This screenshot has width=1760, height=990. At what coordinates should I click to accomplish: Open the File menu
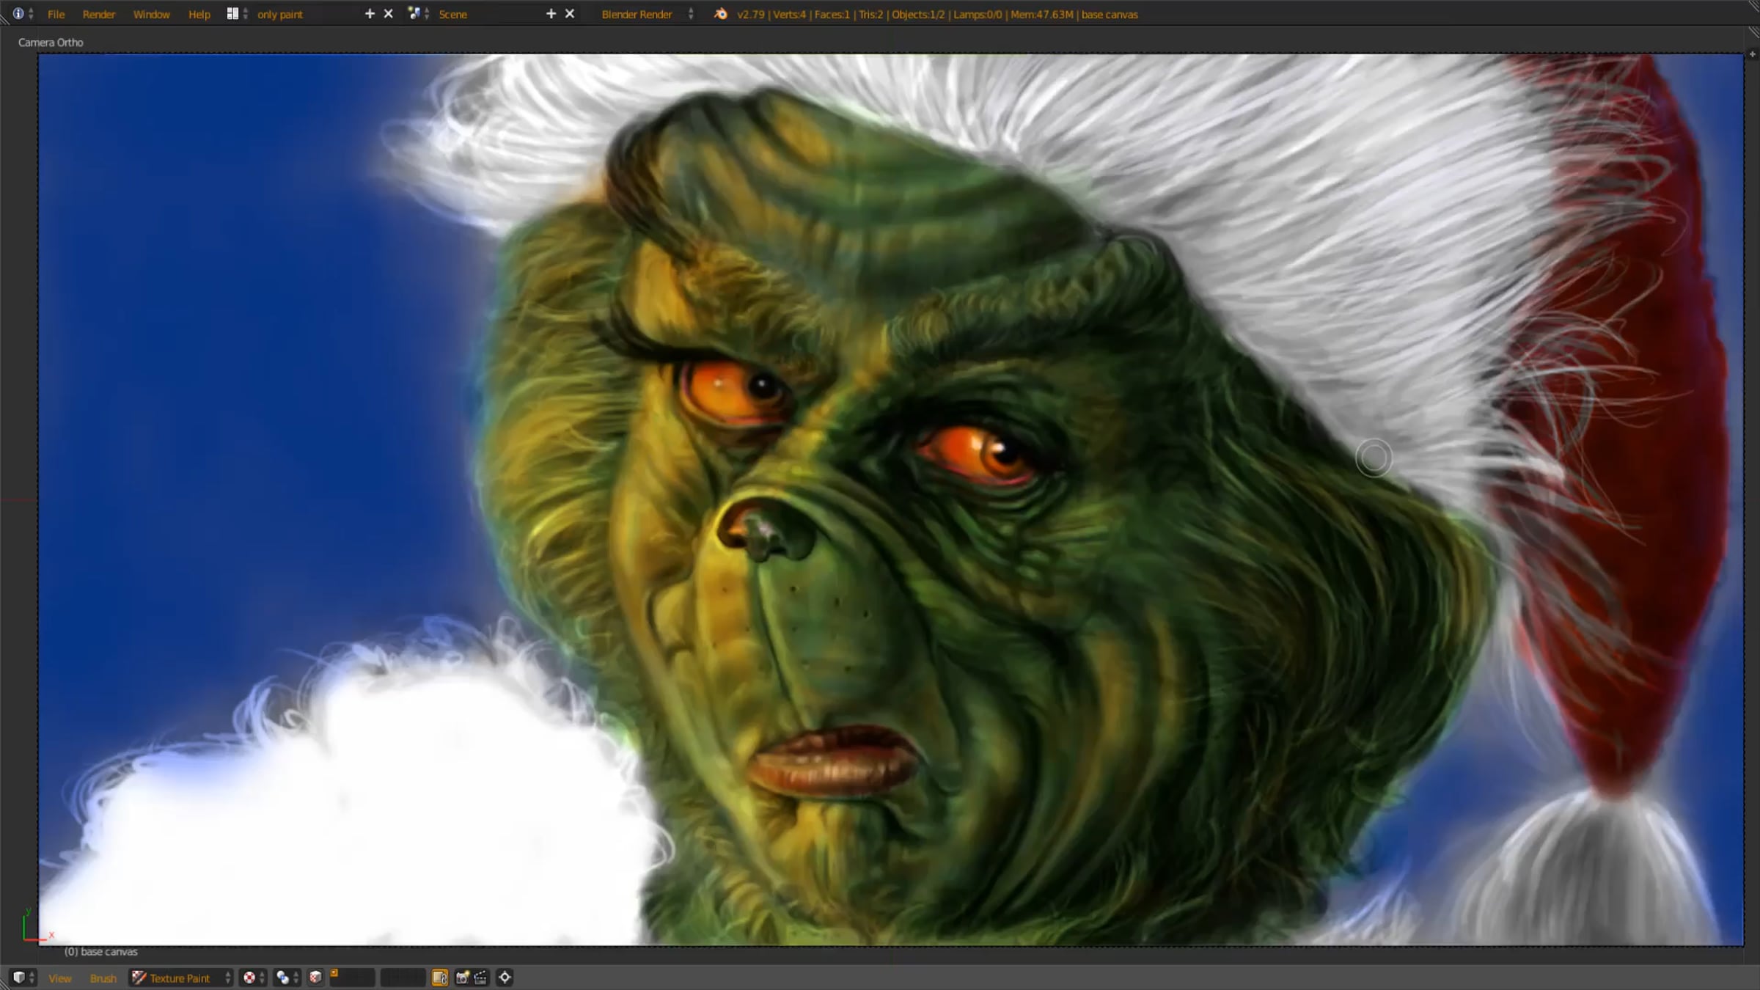pyautogui.click(x=56, y=14)
